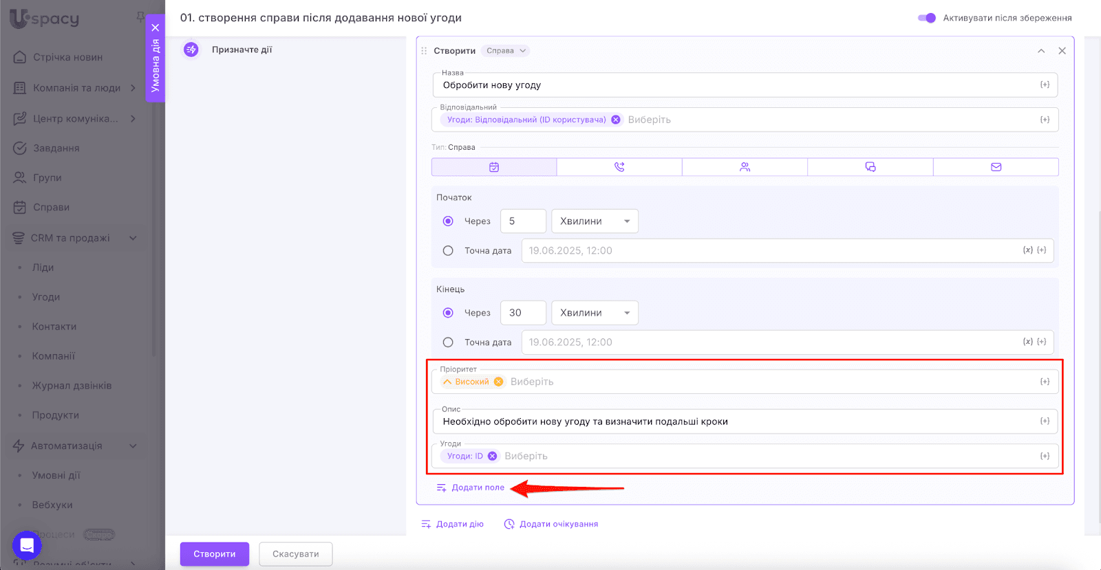Click the 'Створити' save button
The image size is (1101, 570).
click(214, 554)
